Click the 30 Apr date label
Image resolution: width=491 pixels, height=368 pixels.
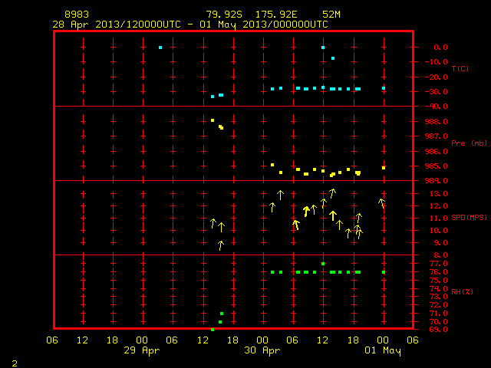262,350
